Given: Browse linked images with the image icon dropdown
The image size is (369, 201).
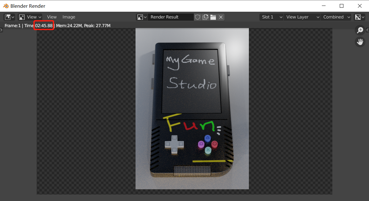Looking at the screenshot, I should [142, 17].
